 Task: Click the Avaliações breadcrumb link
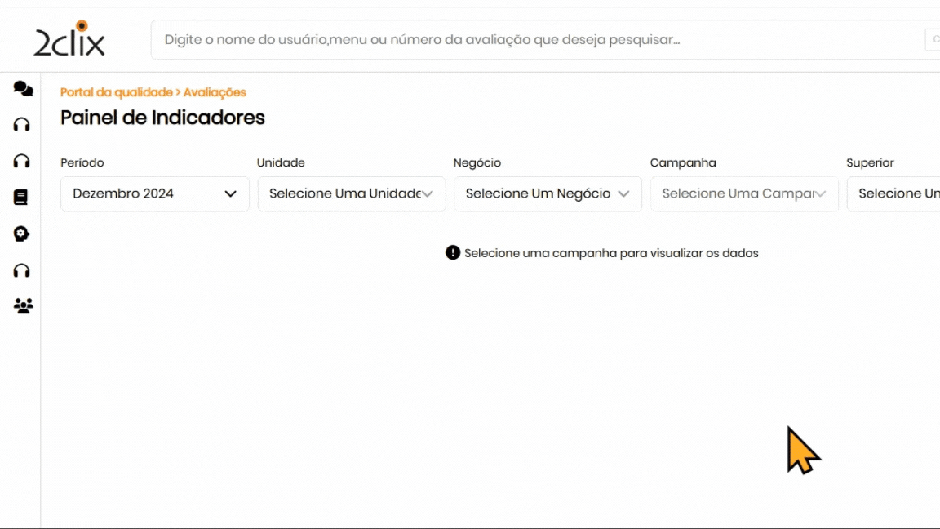215,92
